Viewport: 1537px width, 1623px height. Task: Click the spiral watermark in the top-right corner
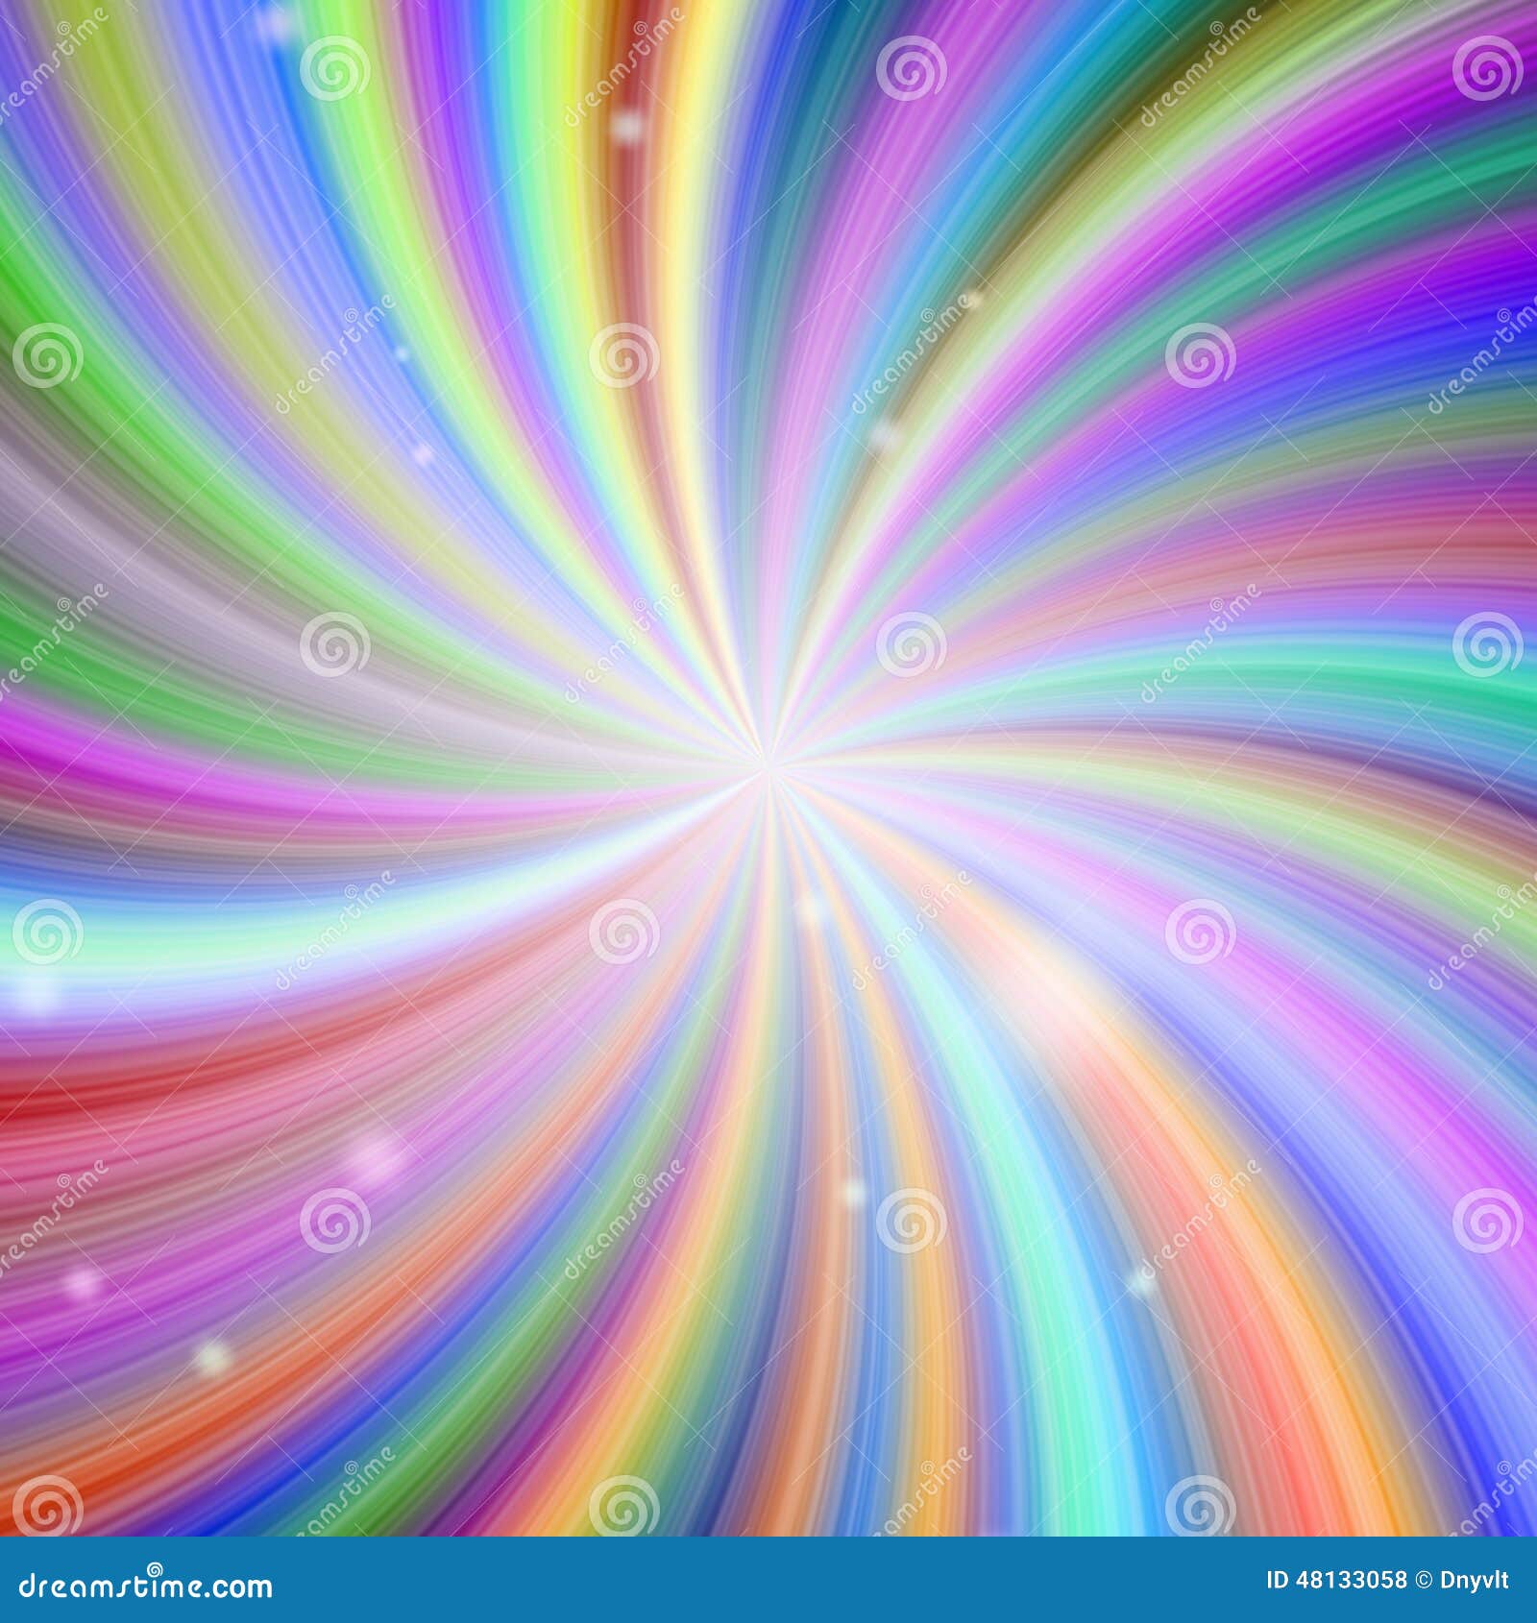point(1486,69)
